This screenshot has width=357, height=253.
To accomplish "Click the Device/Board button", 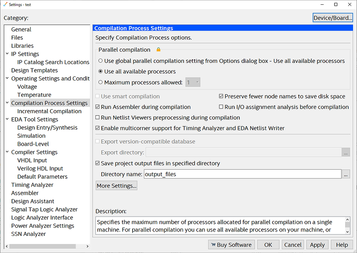I will click(333, 18).
